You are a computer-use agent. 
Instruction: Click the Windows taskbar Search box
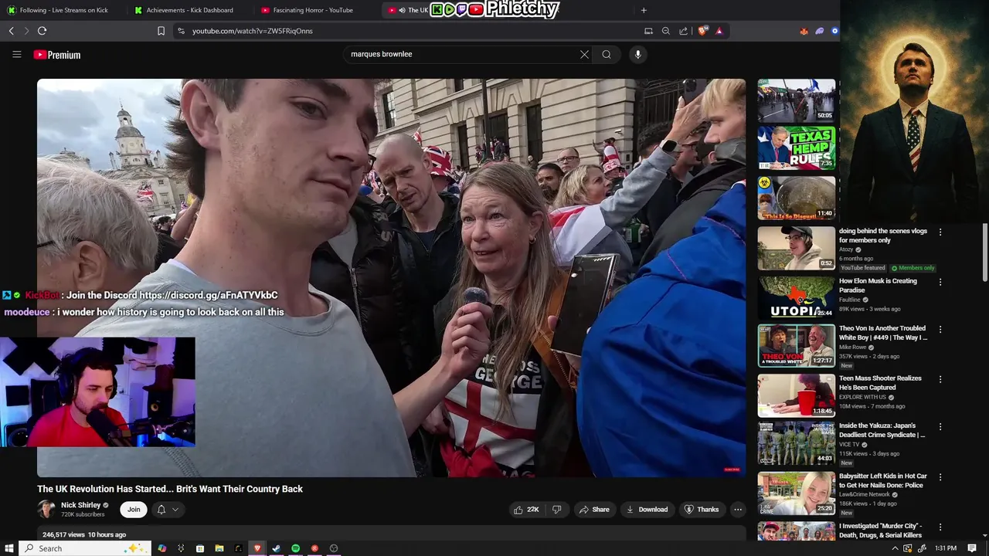click(83, 548)
